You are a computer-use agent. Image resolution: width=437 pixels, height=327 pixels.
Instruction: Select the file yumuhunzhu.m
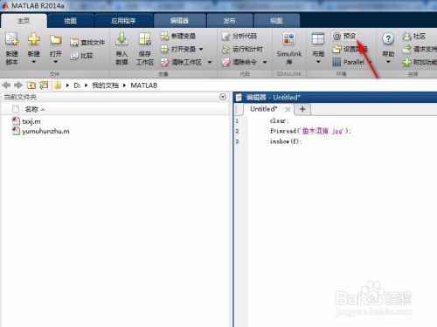point(45,132)
